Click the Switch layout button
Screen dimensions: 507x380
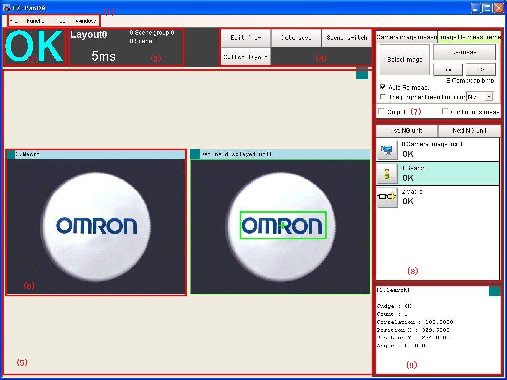246,57
